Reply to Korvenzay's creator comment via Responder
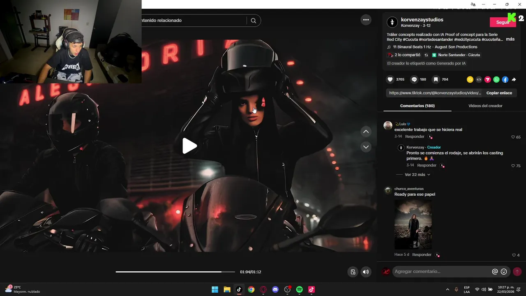Viewport: 526px width, 296px height. click(x=427, y=165)
